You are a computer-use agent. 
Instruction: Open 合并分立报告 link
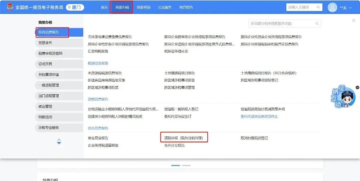174,145
